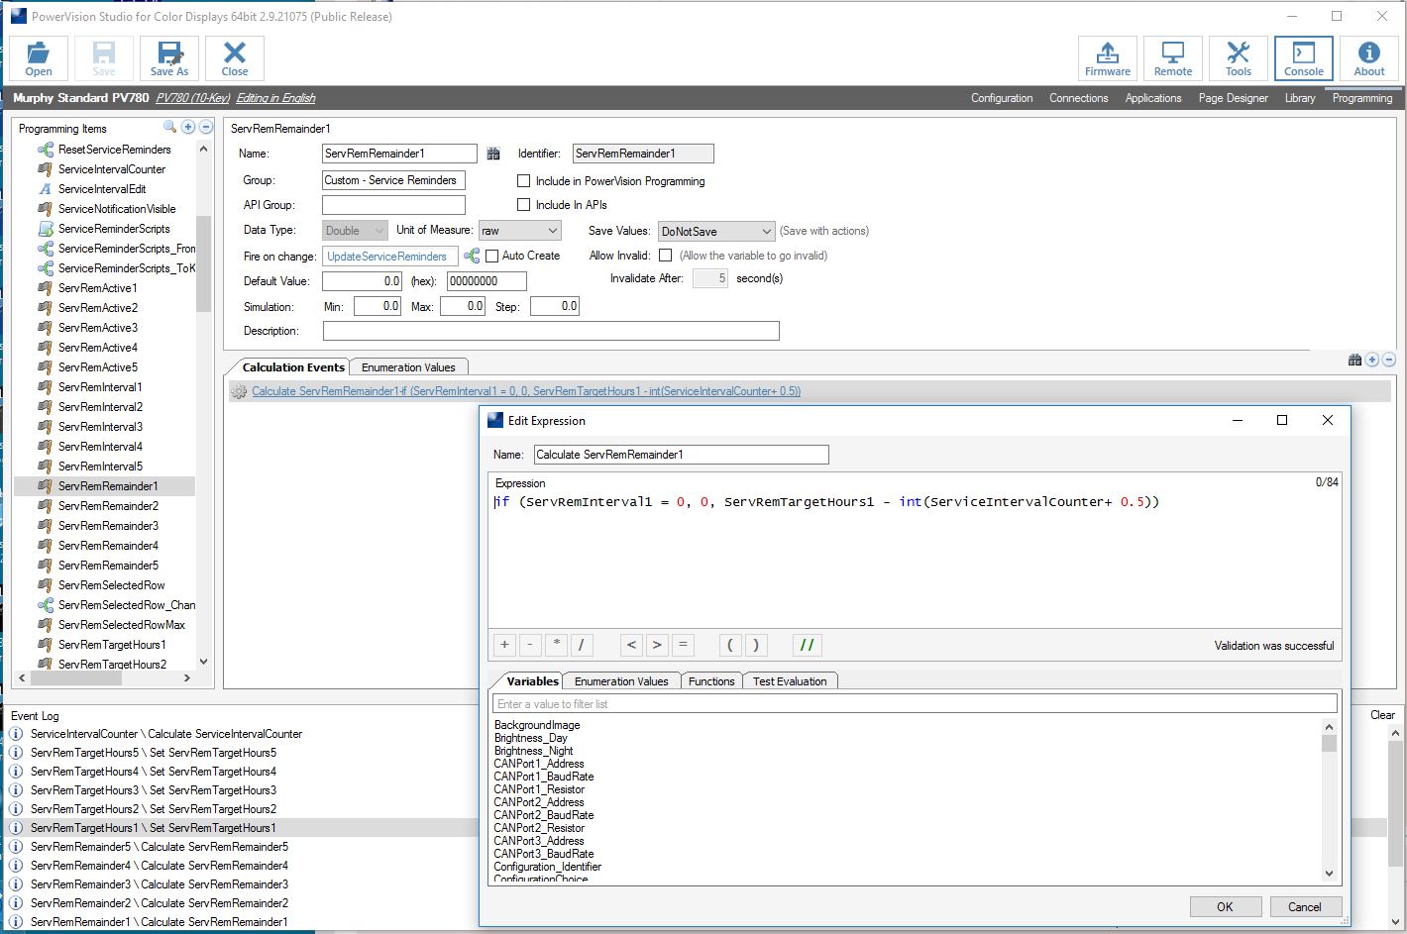Screen dimensions: 1407x934
Task: Click in the Description field
Action: click(x=551, y=331)
